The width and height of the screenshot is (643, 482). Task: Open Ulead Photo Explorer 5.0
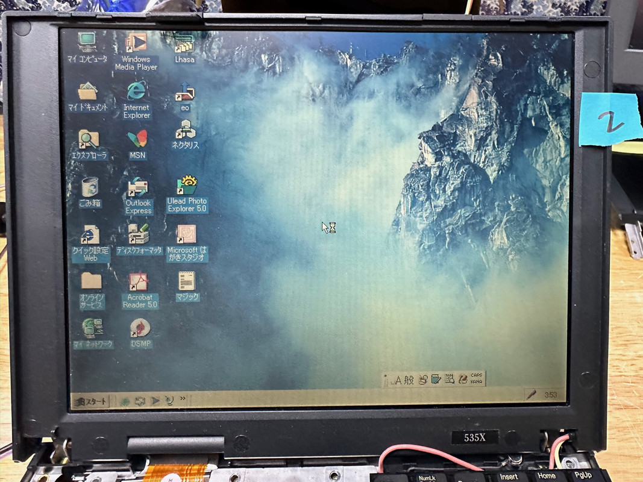pos(187,194)
